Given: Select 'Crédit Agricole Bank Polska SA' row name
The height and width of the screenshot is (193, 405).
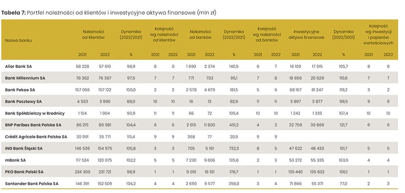Looking at the screenshot, I should (x=36, y=137).
